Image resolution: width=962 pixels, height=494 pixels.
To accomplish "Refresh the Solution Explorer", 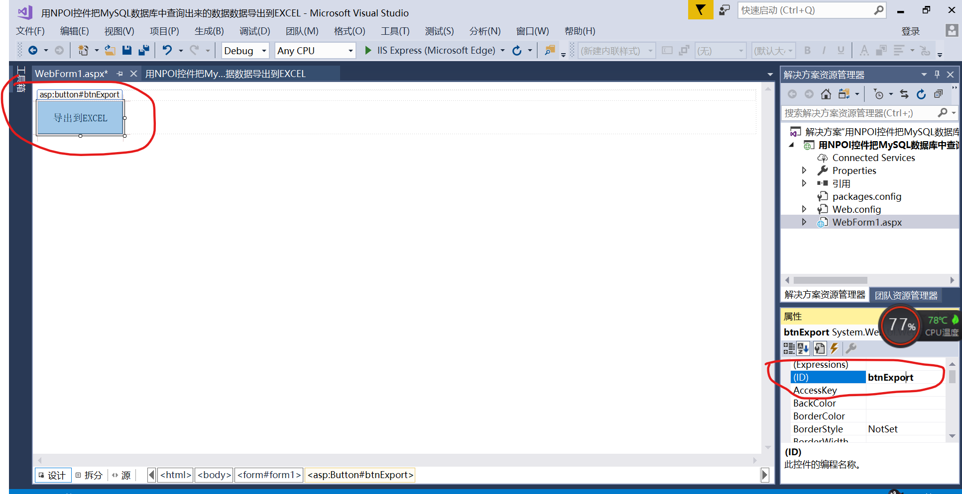I will 921,94.
